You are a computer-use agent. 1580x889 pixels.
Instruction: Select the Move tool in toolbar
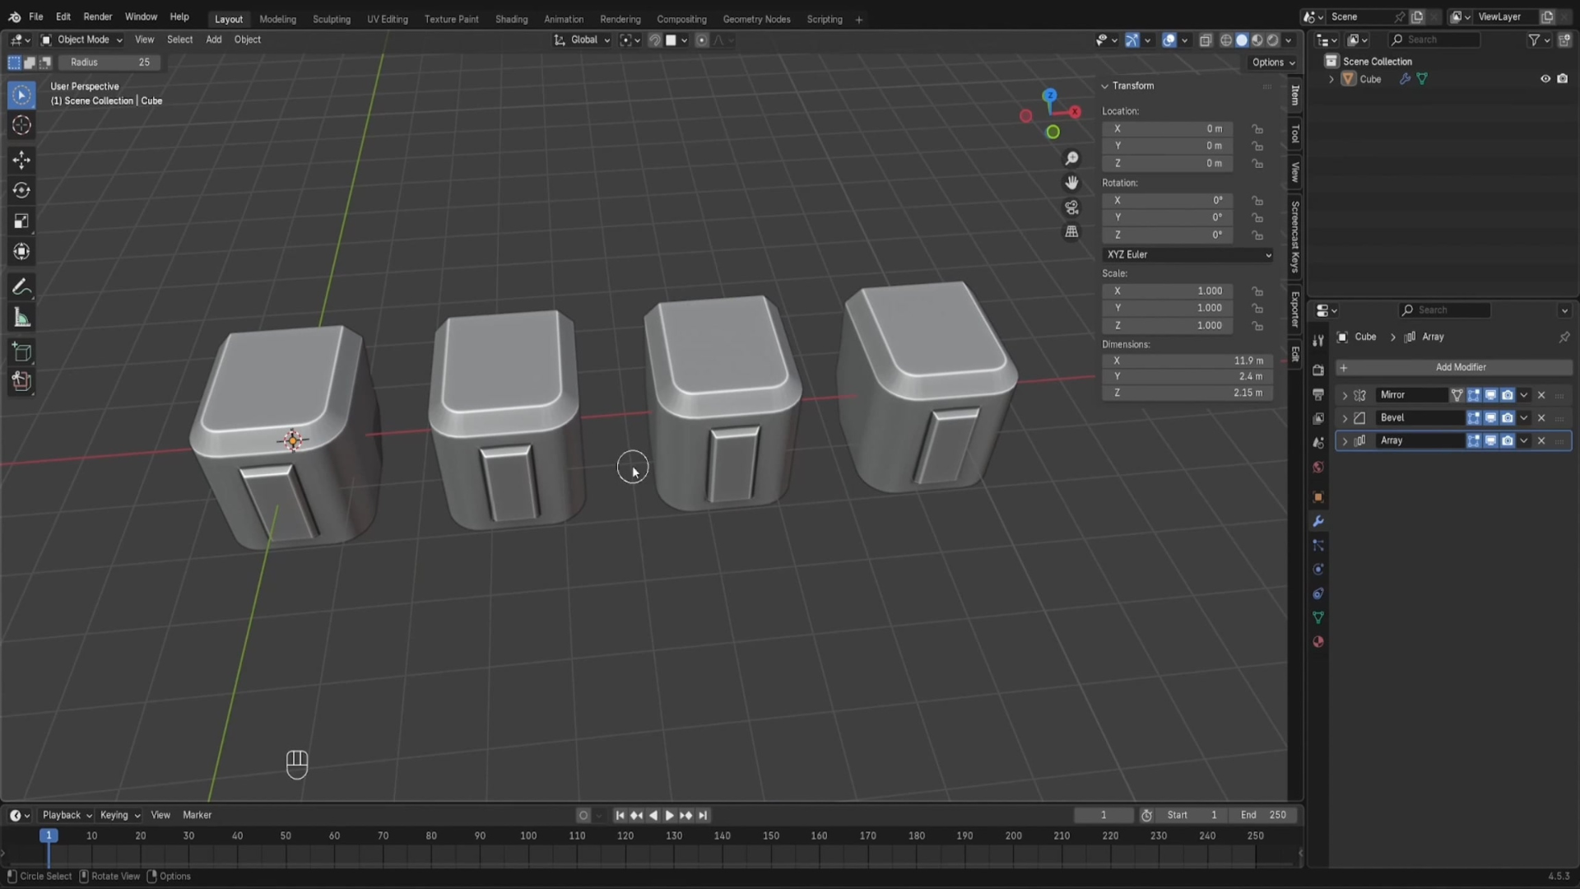[21, 160]
